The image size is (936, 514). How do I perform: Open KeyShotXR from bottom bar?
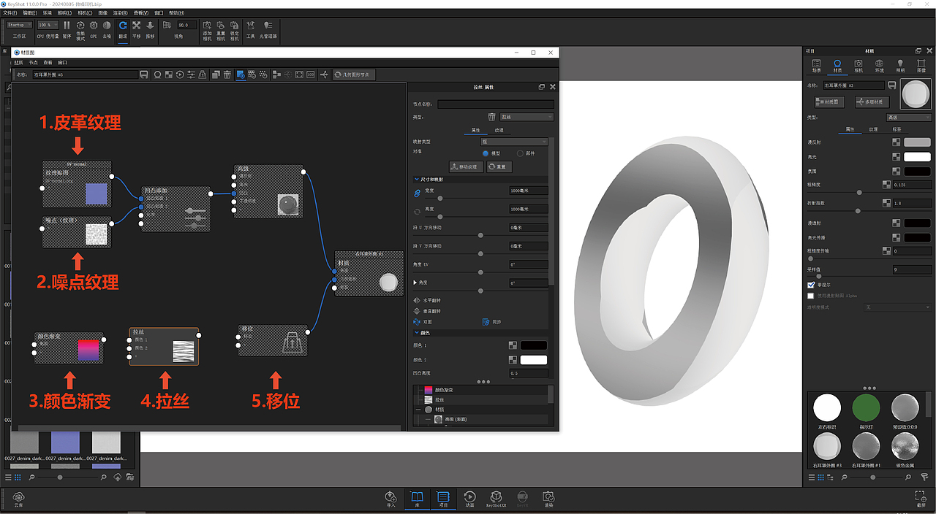497,496
